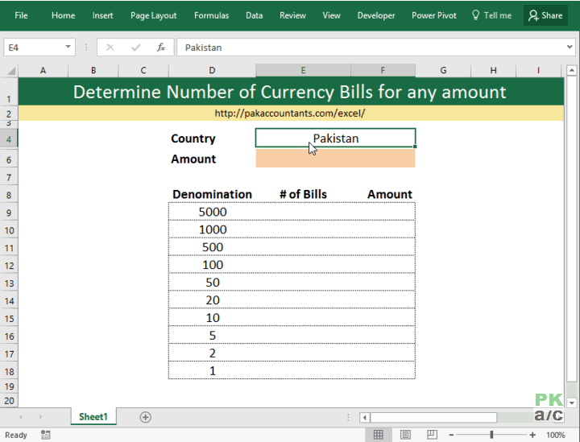Click the vertical scrollbar track

(571, 229)
